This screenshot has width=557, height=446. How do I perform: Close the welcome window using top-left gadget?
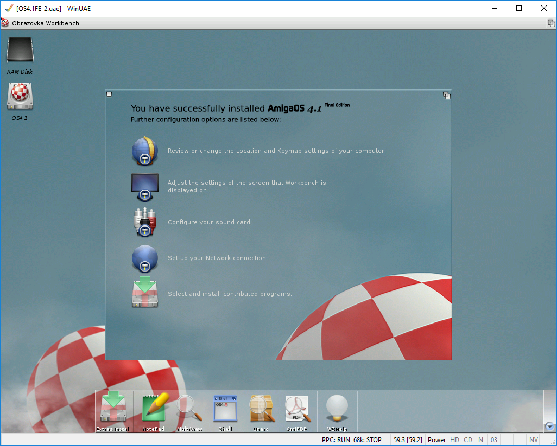[x=109, y=94]
